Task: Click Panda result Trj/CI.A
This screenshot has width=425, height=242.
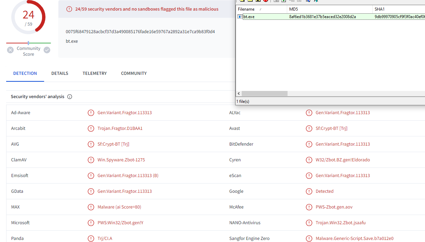Action: pos(105,239)
